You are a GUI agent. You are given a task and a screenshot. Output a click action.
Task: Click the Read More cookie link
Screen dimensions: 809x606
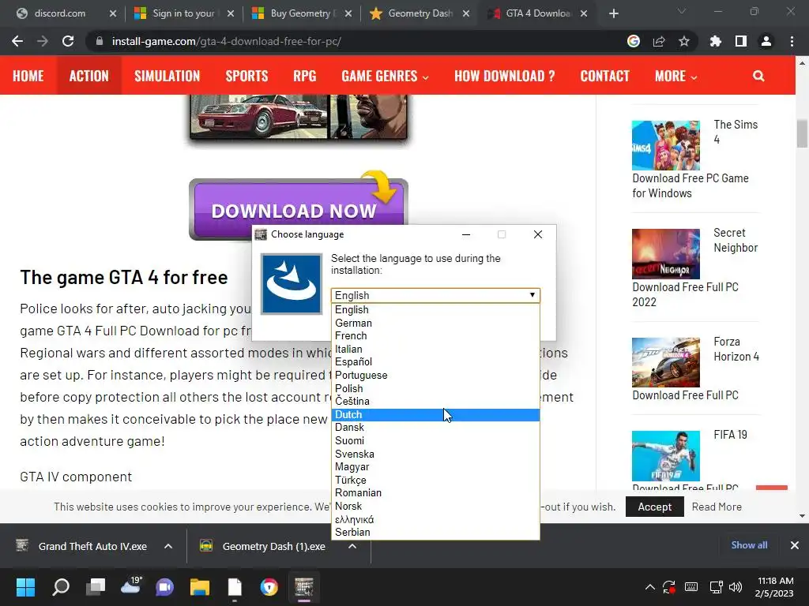(717, 507)
